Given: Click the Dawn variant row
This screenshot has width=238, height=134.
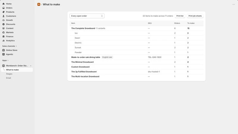Looking at the screenshot, I should point(137,38).
